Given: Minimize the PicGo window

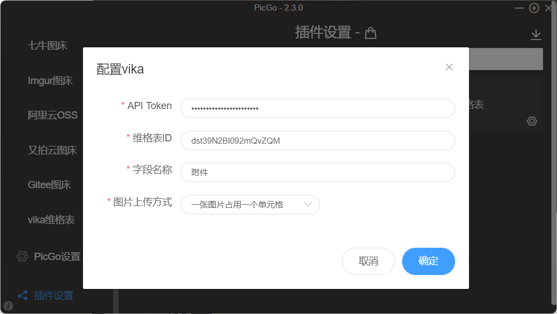Looking at the screenshot, I should click(x=519, y=8).
